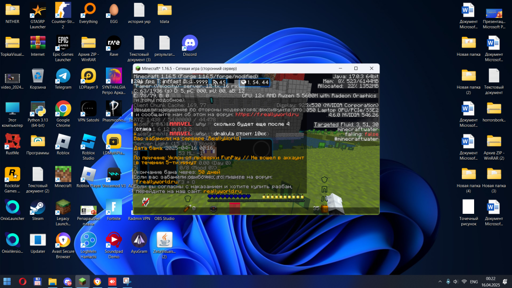Select the Voicemod V3 desktop icon
The width and height of the screenshot is (512, 288).
(x=114, y=177)
